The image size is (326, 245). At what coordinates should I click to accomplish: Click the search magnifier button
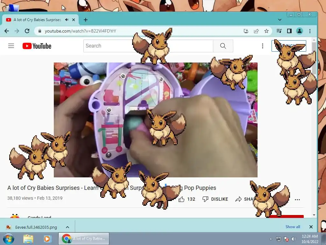pyautogui.click(x=223, y=46)
